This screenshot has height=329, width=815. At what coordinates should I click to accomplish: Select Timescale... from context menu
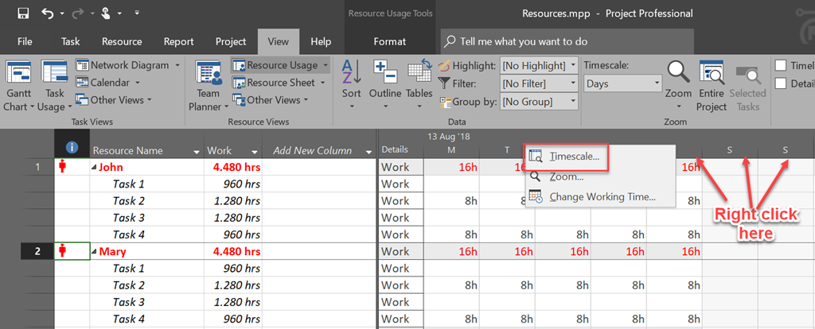pos(574,157)
